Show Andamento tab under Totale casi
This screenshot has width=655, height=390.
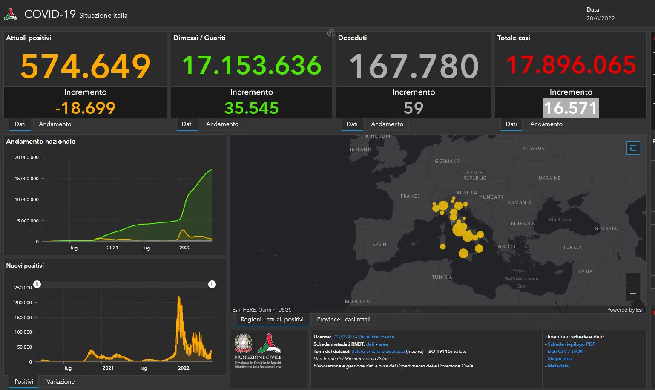click(546, 124)
